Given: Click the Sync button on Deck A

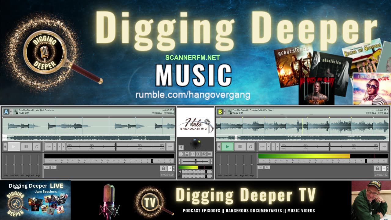Looking at the screenshot, I should 49,147.
